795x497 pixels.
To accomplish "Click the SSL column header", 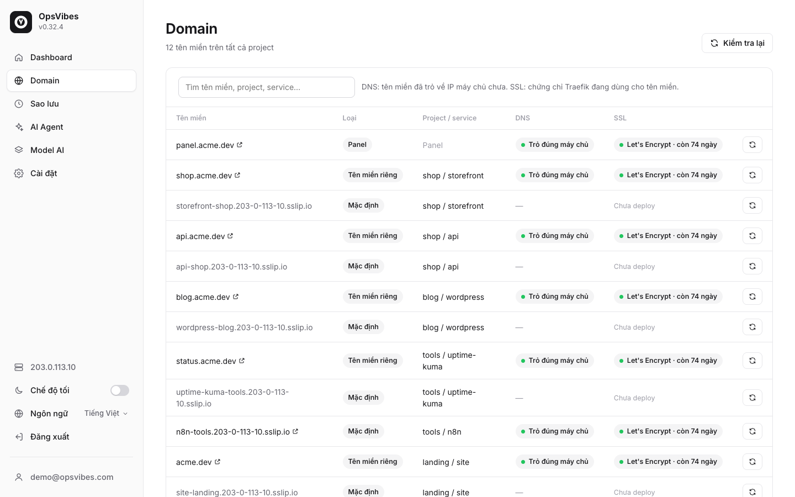I will click(620, 118).
